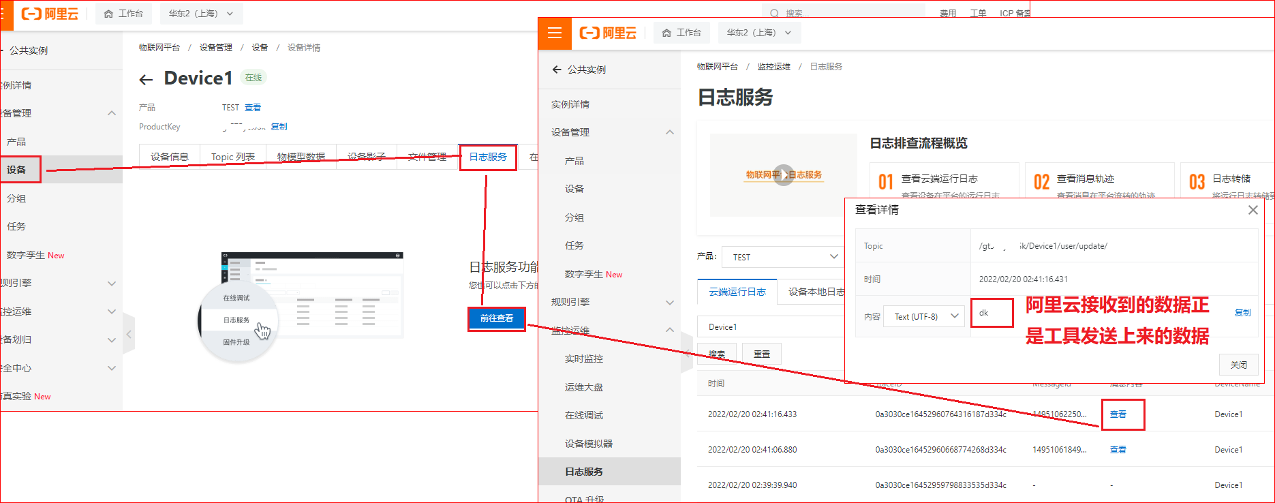Click the Device1 device name input field

pos(771,326)
